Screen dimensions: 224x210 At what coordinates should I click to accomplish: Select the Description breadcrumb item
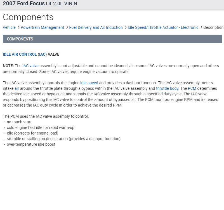[x=213, y=27]
